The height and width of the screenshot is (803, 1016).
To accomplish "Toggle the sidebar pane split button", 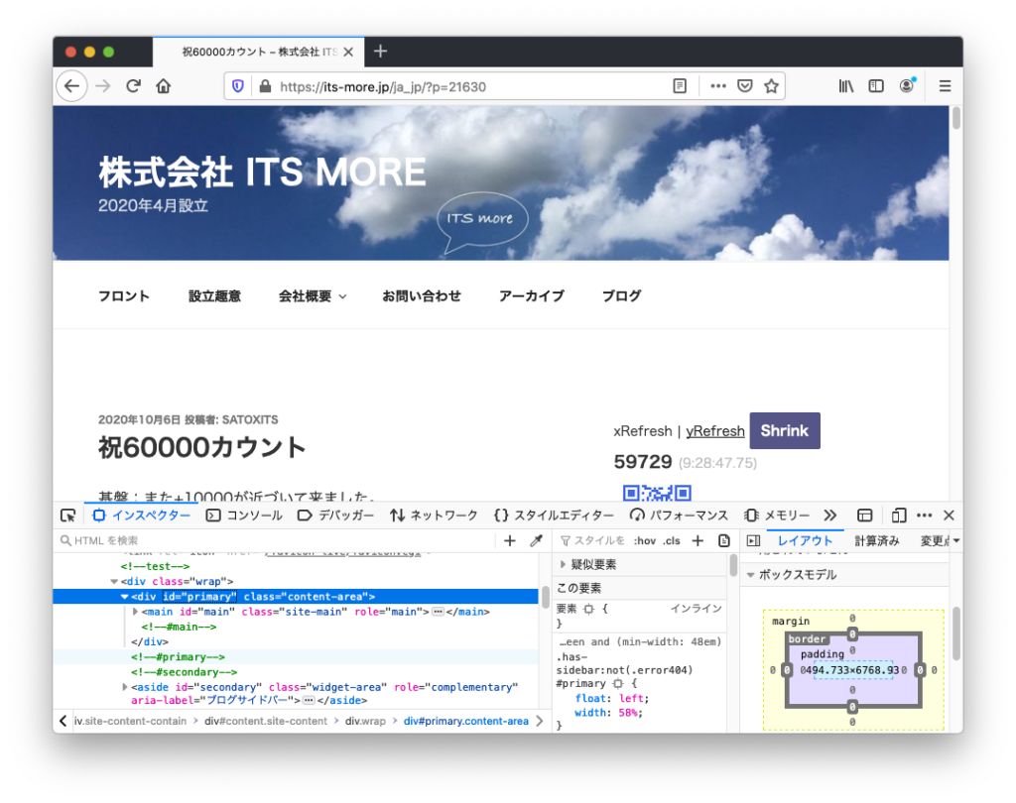I will click(x=753, y=541).
